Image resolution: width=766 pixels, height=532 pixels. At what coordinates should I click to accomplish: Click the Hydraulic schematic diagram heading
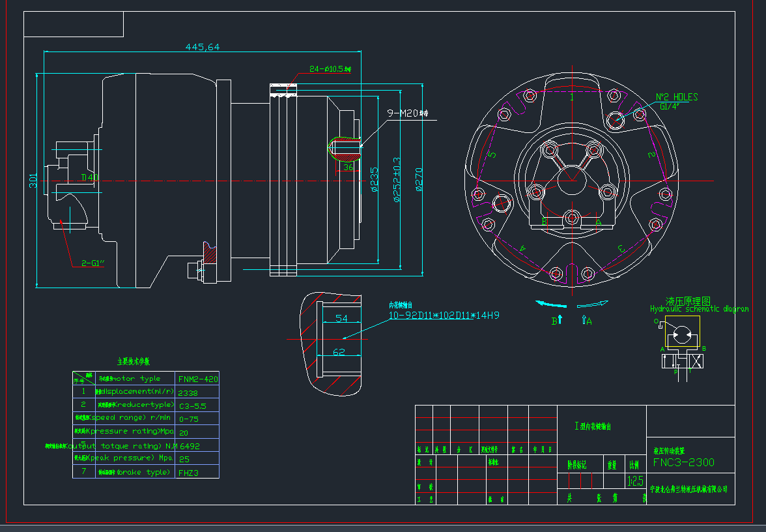699,310
